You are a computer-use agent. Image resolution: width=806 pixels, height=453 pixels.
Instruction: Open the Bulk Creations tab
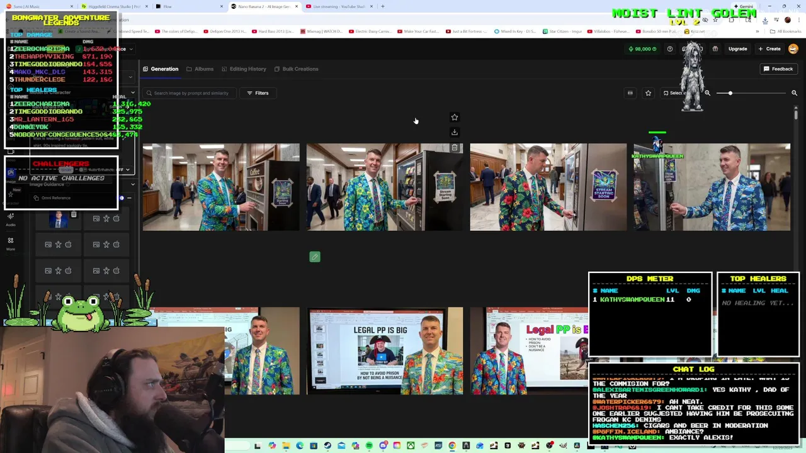tap(296, 69)
